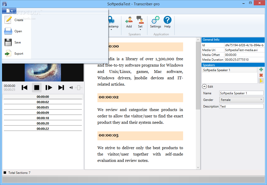Select section 00:00:20 in the list
The image size is (267, 185).
[43, 124]
